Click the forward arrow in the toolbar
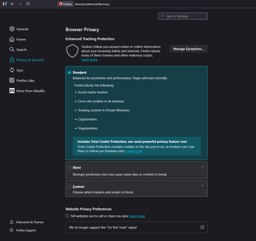256x241 pixels. click(x=20, y=4)
